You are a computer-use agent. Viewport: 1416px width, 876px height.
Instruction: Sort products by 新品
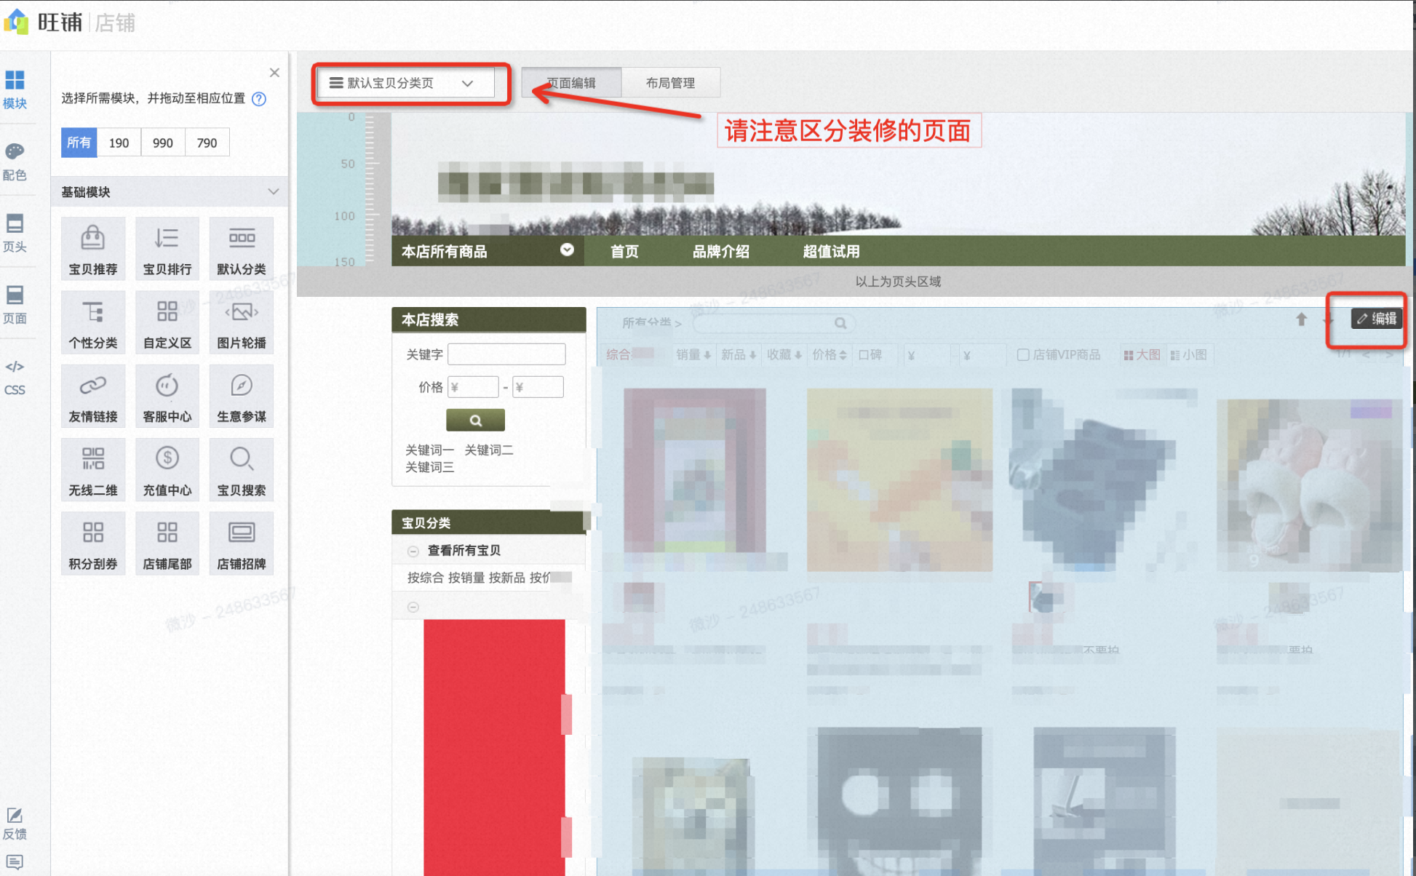739,355
